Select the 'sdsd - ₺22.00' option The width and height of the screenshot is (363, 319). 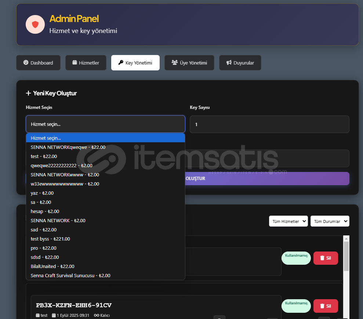106,257
